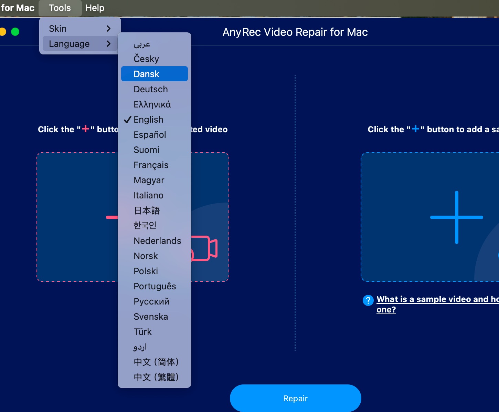
Task: Select the checked English language option
Action: [x=148, y=120]
